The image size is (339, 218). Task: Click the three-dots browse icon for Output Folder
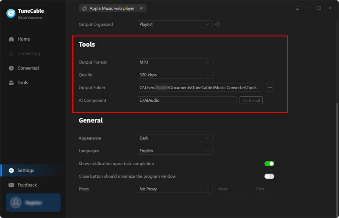(270, 88)
